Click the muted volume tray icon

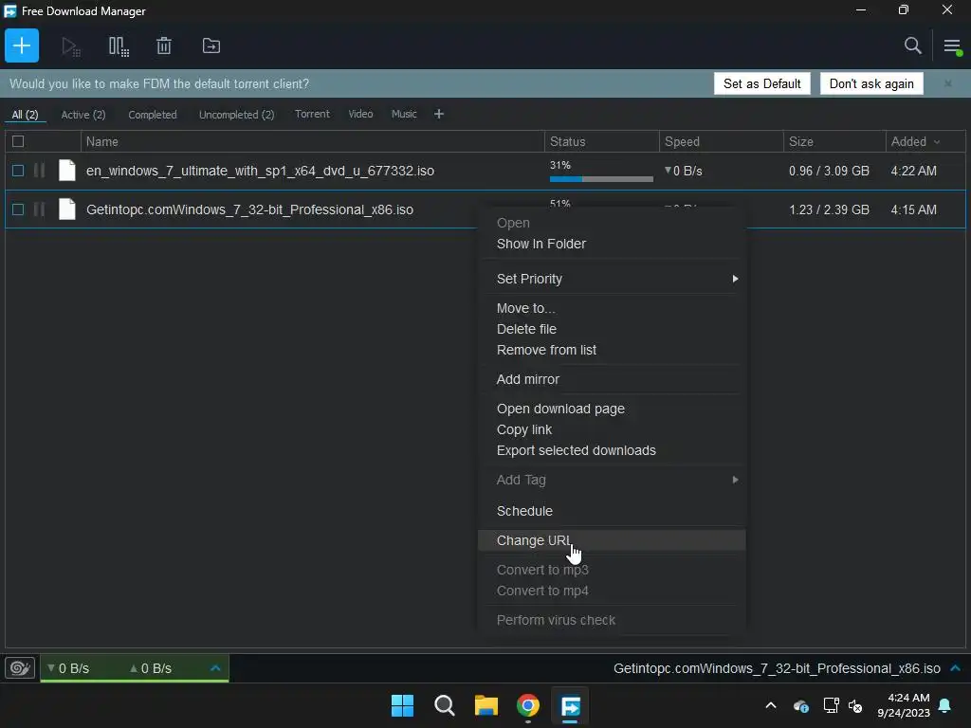[x=855, y=705]
